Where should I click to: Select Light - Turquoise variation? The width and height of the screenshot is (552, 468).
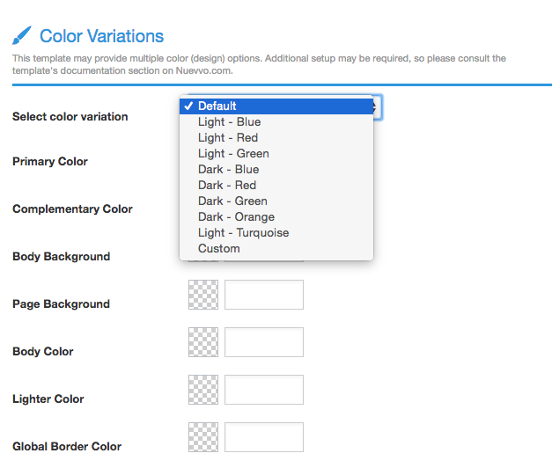[x=276, y=233]
